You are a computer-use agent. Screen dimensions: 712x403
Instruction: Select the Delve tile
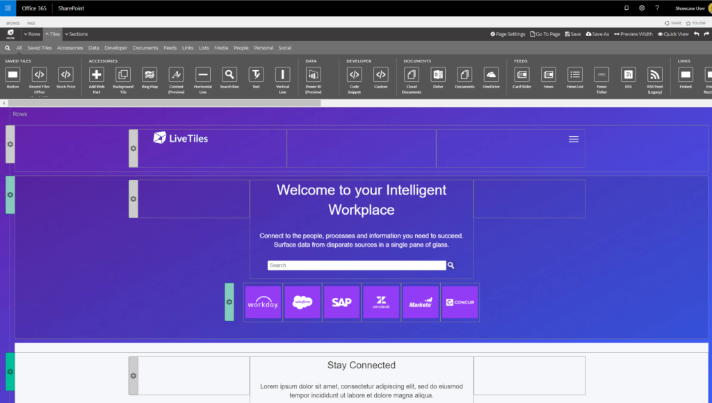(438, 75)
